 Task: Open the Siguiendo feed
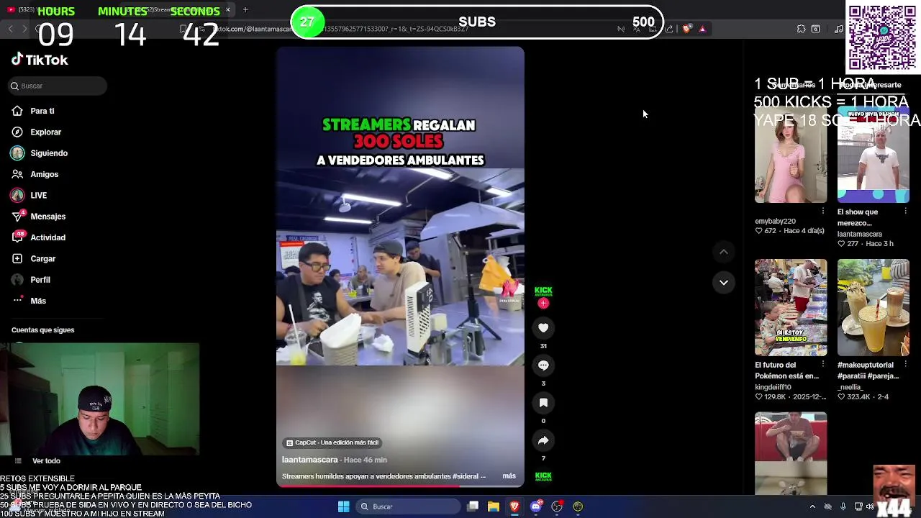[x=49, y=153]
